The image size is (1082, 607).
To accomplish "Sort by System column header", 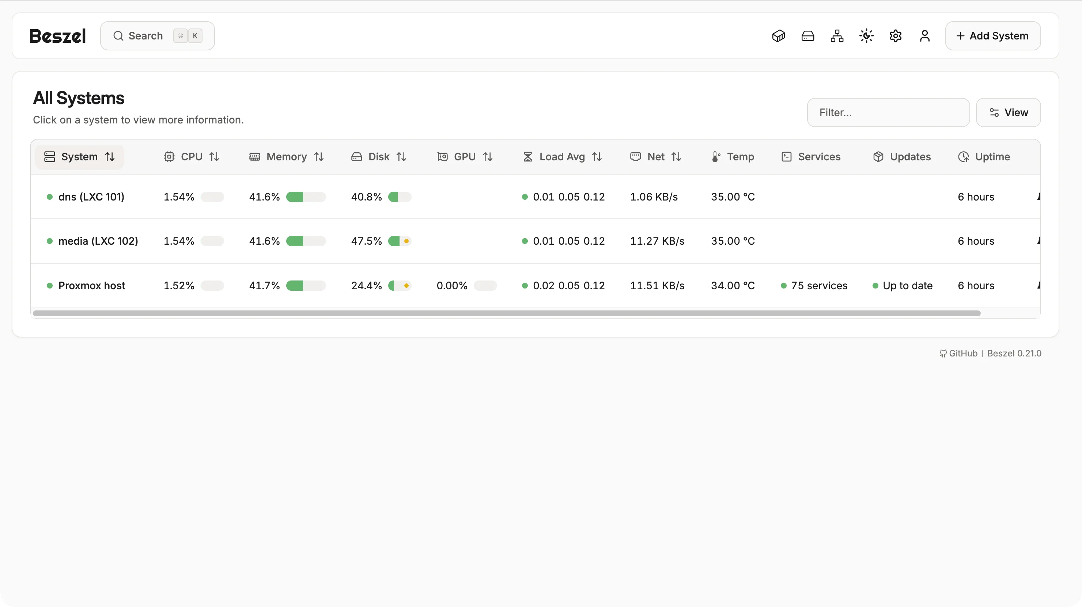I will click(x=79, y=157).
